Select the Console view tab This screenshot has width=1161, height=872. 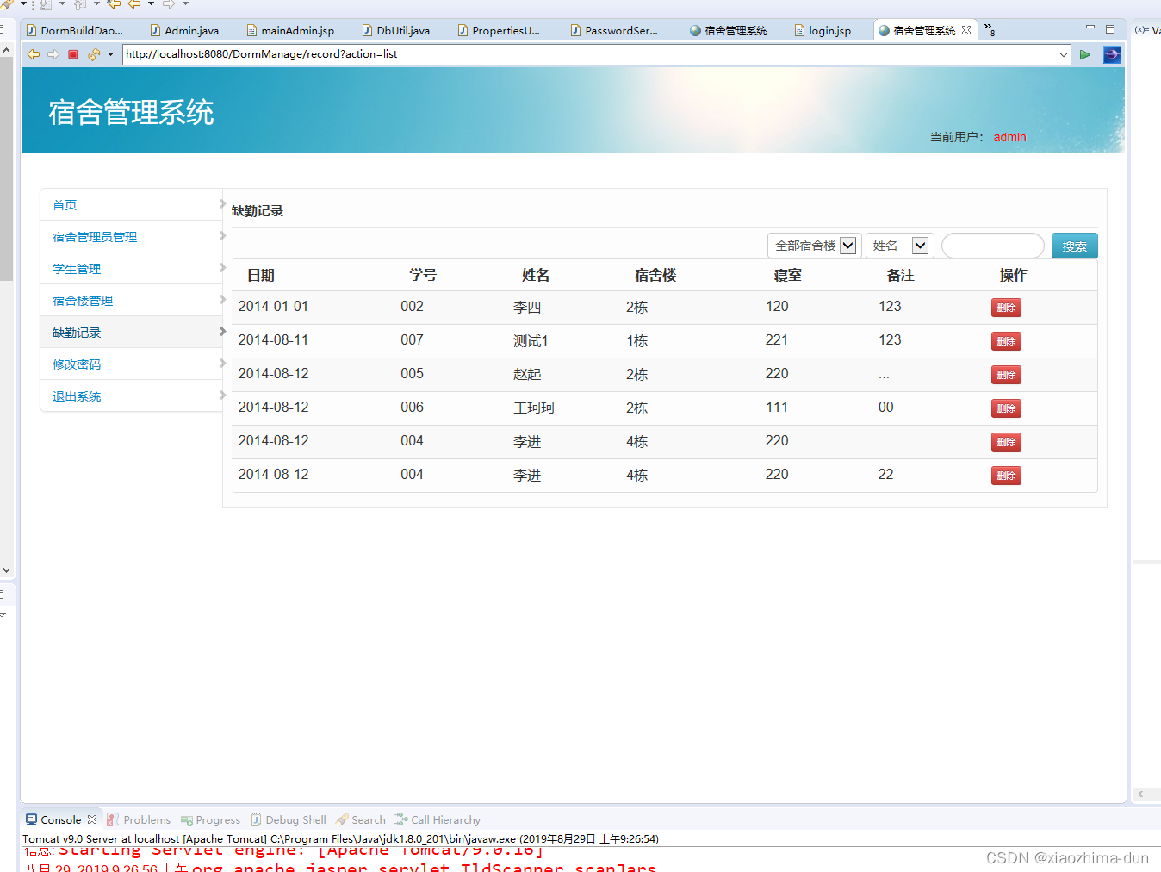pyautogui.click(x=53, y=819)
